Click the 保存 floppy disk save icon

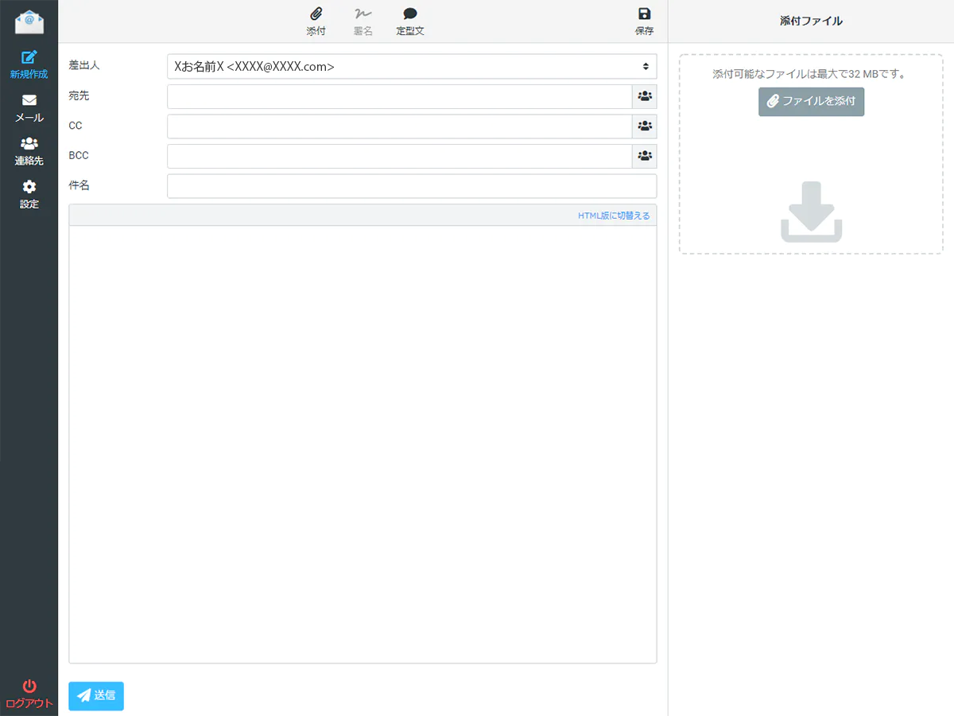644,14
